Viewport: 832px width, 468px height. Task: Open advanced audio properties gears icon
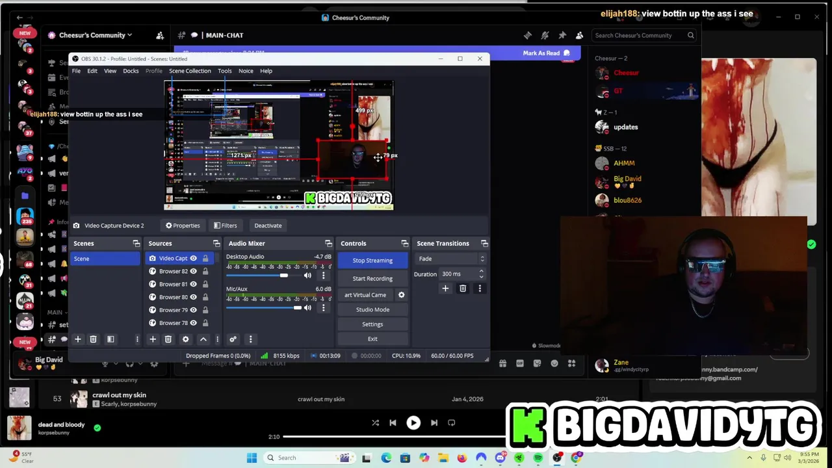[x=233, y=339]
